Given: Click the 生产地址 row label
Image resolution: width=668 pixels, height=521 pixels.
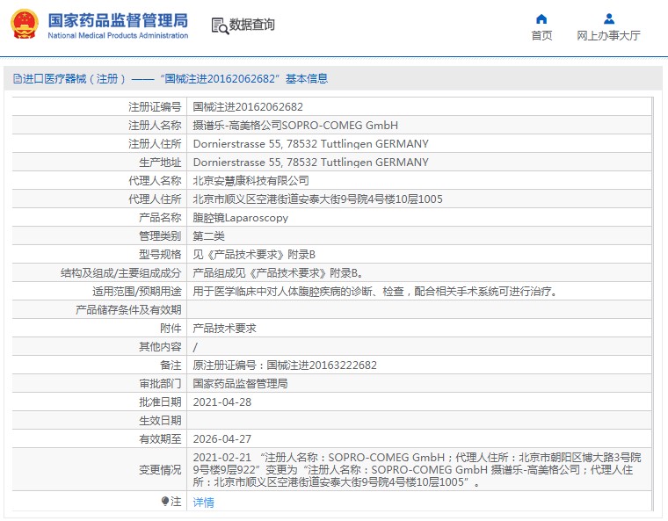Looking at the screenshot, I should pyautogui.click(x=160, y=163).
